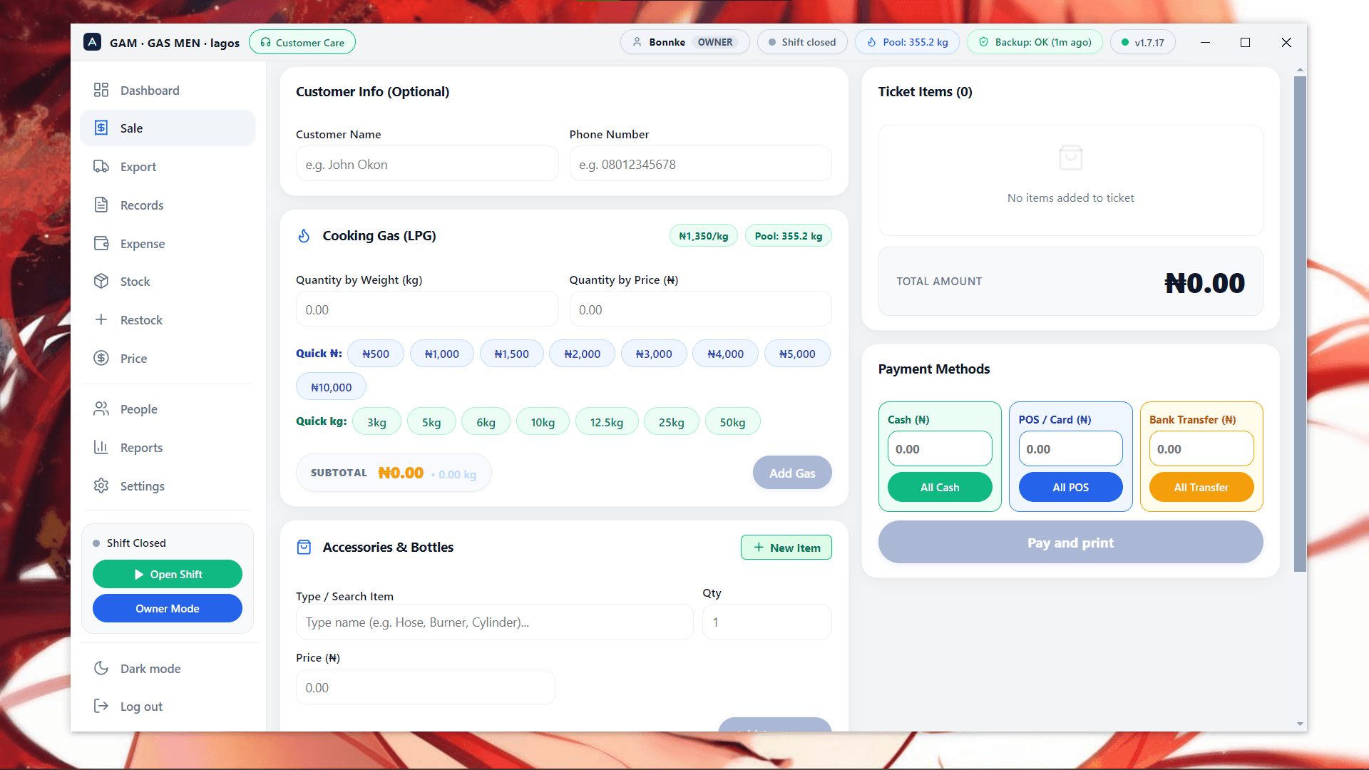Focus the Customer Name field
This screenshot has width=1369, height=770.
(427, 164)
